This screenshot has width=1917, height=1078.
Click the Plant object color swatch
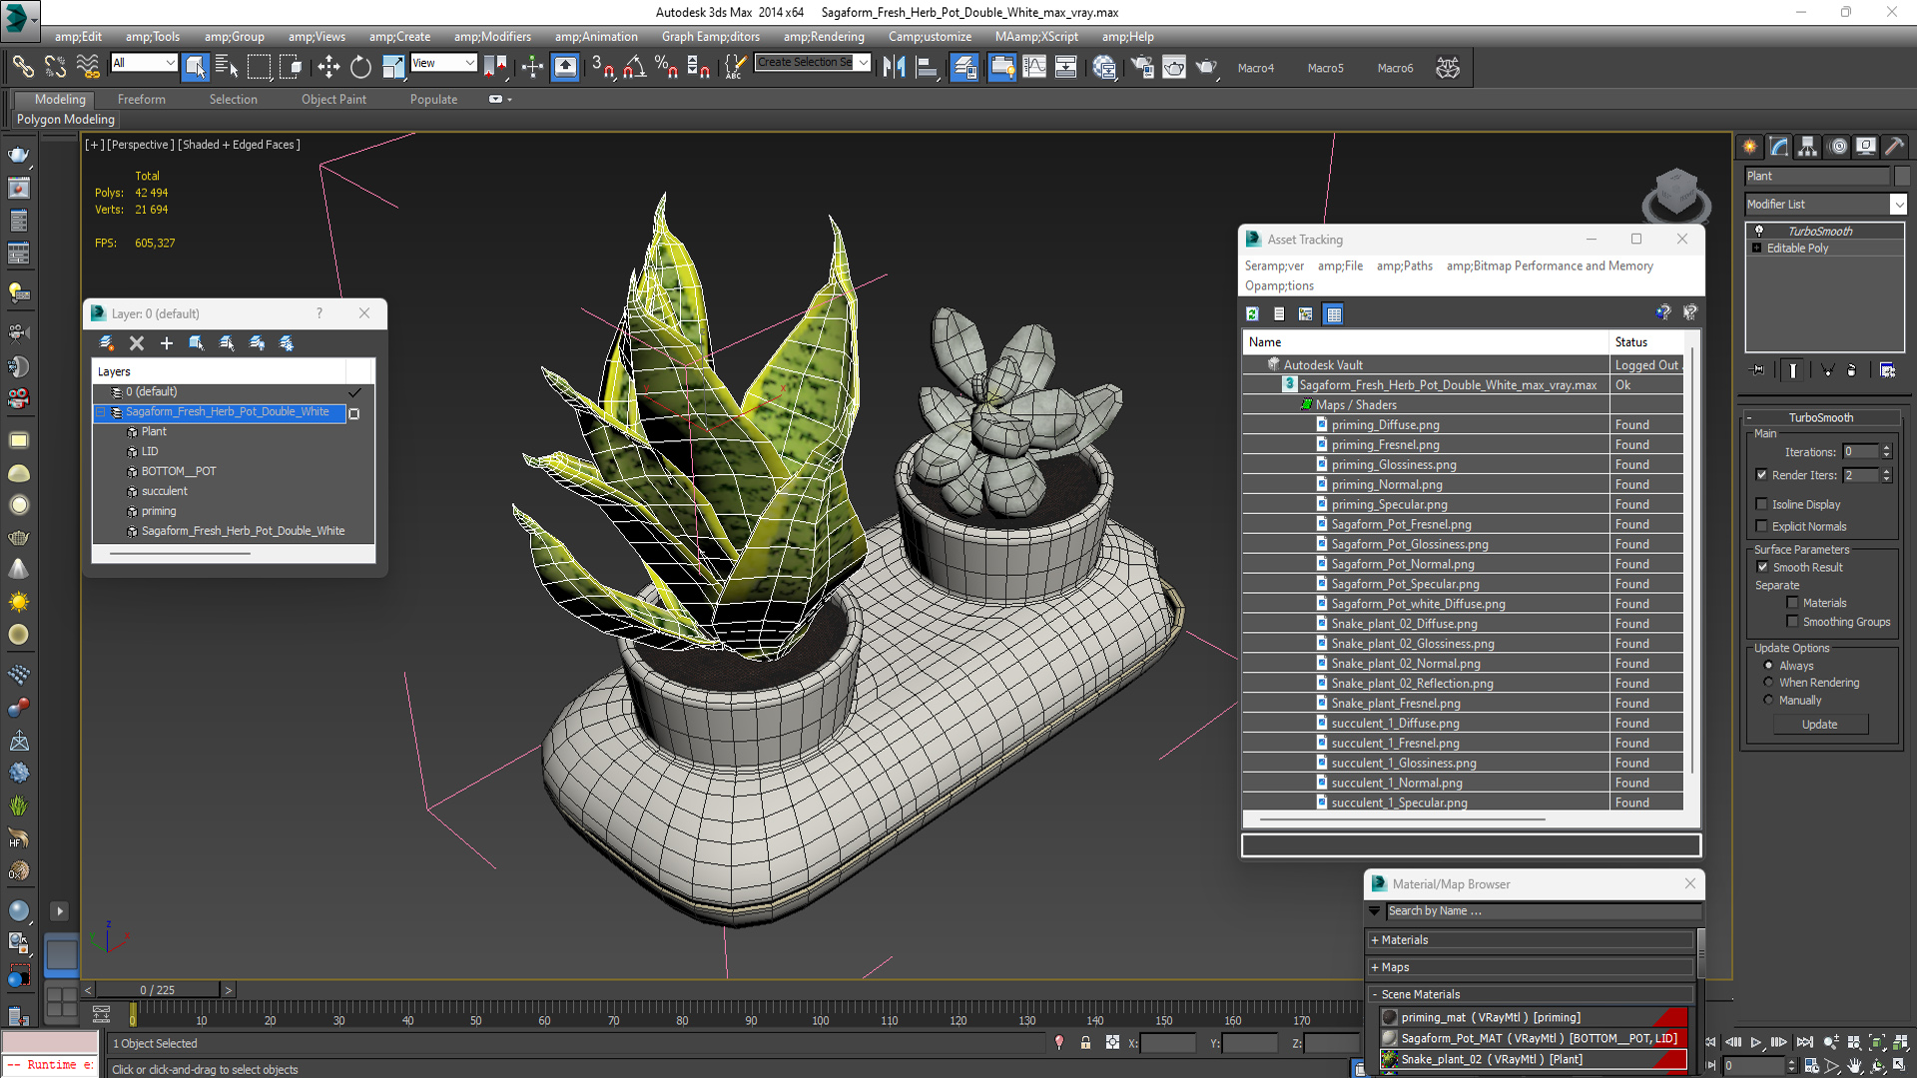click(1901, 176)
